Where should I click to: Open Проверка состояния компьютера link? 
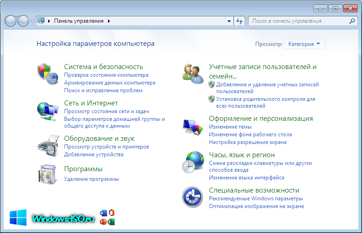106,75
